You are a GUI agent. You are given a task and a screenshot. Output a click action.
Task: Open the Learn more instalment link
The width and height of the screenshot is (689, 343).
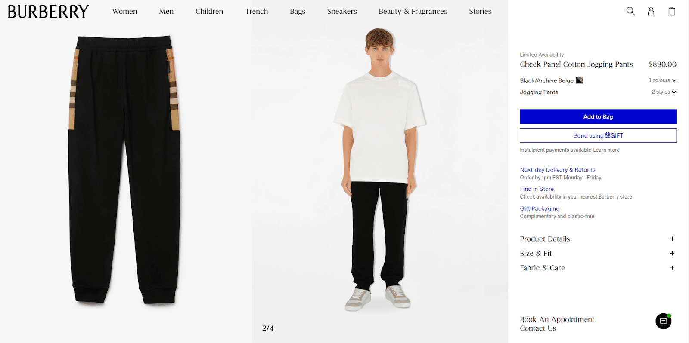click(x=606, y=150)
